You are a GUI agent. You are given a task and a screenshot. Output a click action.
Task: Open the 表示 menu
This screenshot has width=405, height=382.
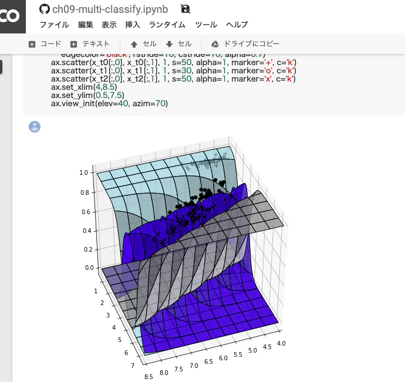[x=109, y=25]
